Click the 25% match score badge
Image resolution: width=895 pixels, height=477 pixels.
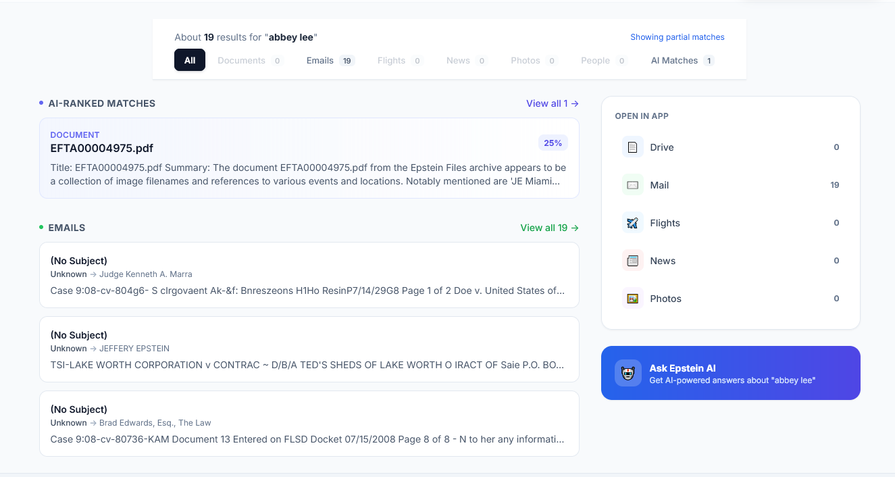(553, 143)
